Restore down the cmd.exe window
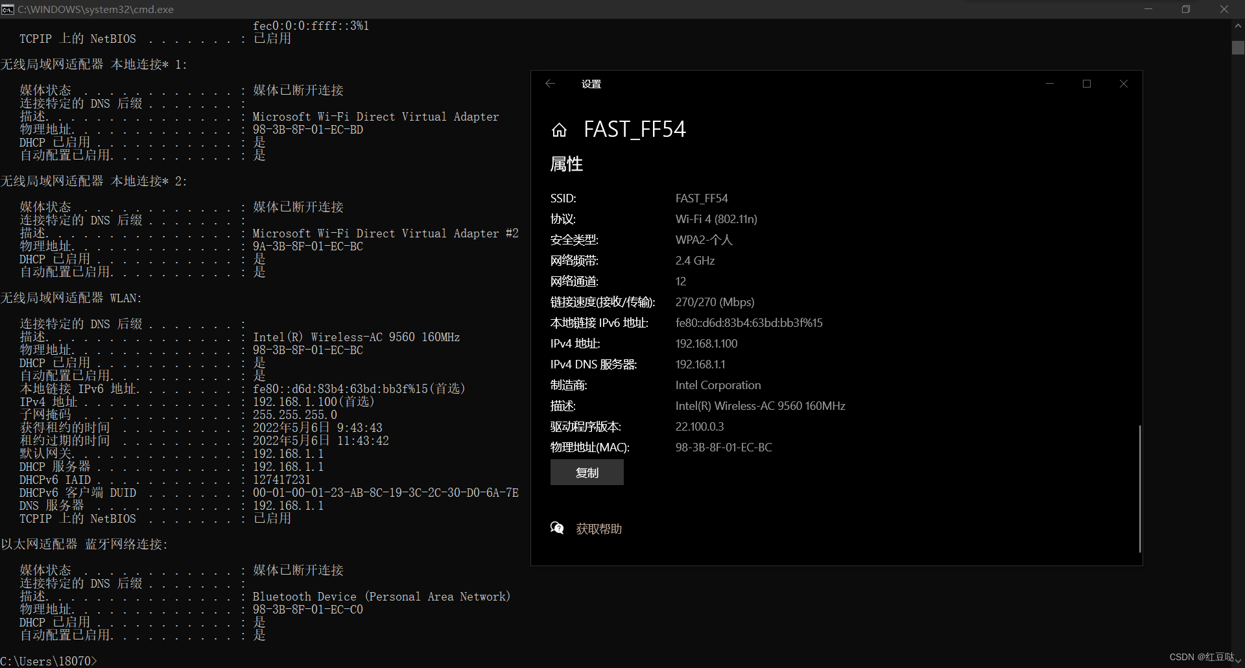The width and height of the screenshot is (1245, 668). pos(1186,9)
